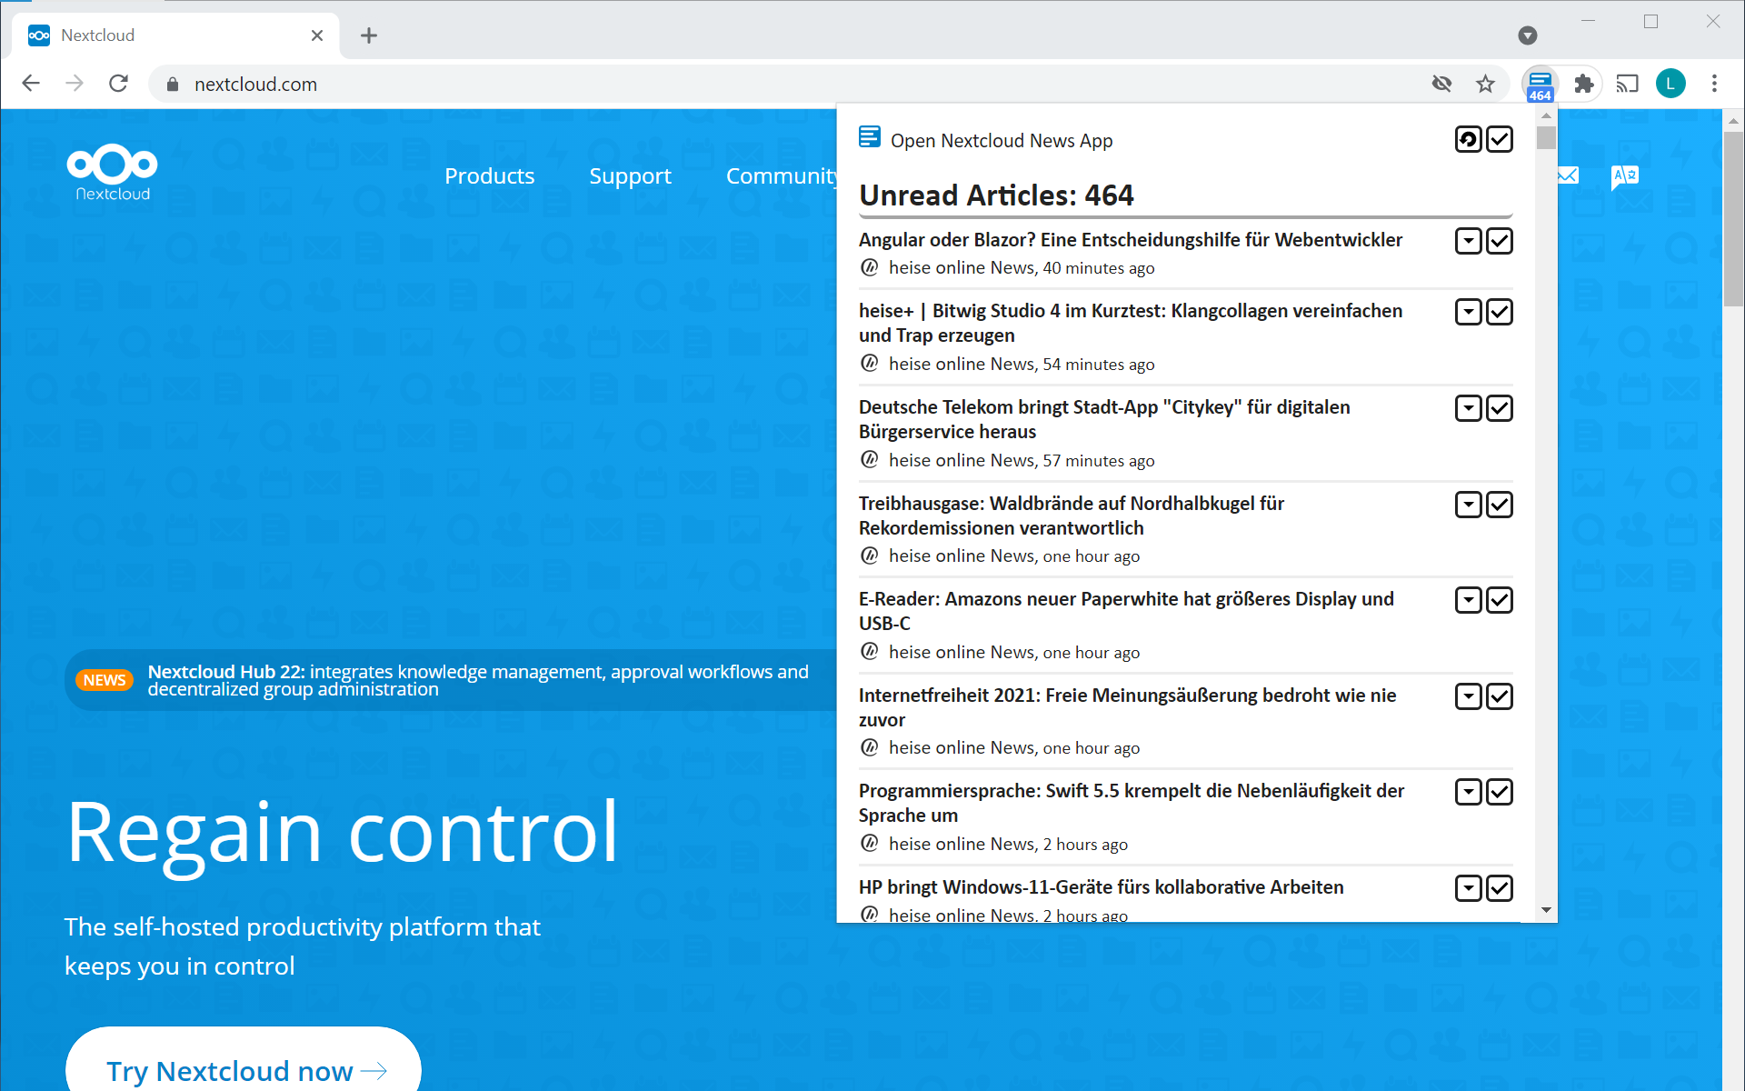The image size is (1745, 1091).
Task: Open the Support menu on Nextcloud site
Action: (630, 175)
